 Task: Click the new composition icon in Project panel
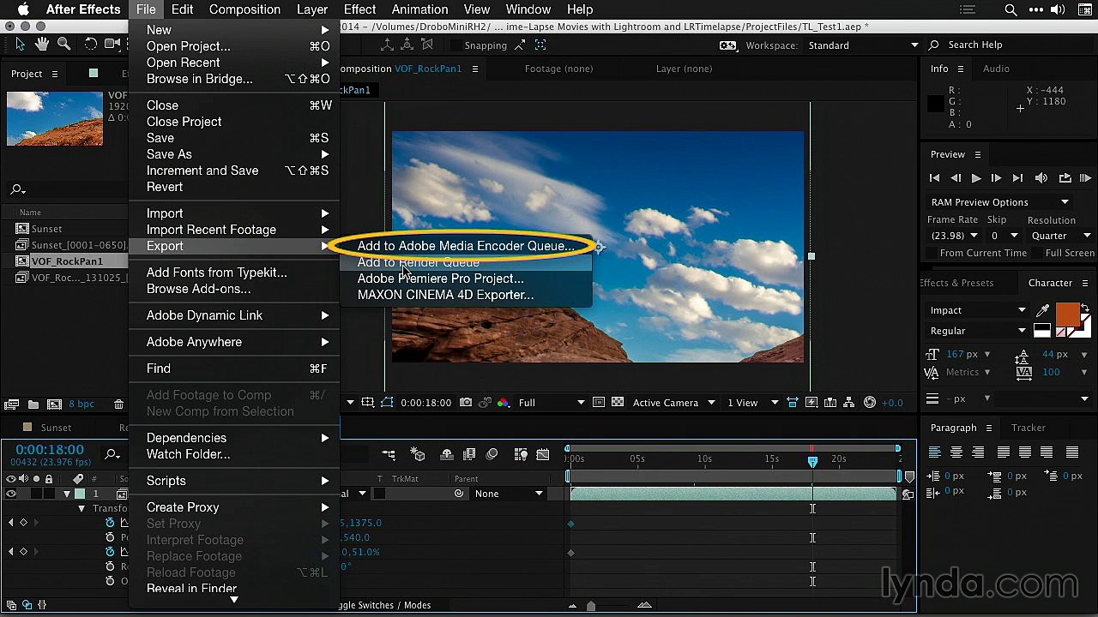click(x=54, y=404)
